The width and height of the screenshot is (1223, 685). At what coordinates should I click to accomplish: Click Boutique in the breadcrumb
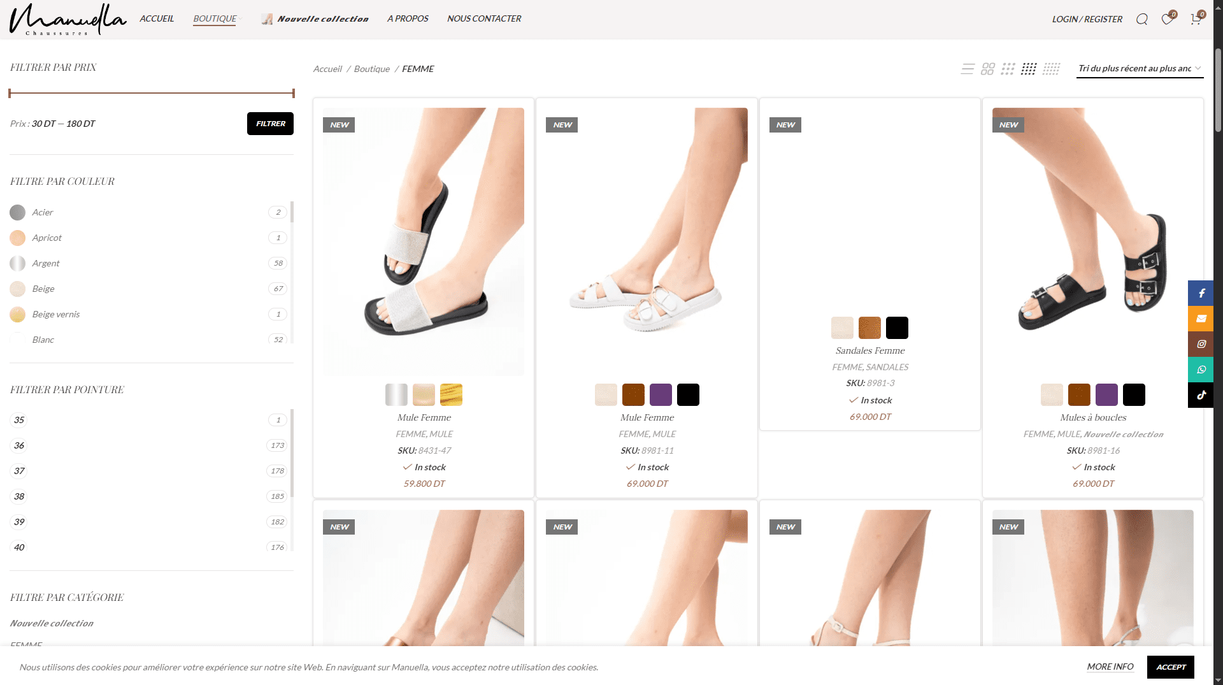click(372, 69)
